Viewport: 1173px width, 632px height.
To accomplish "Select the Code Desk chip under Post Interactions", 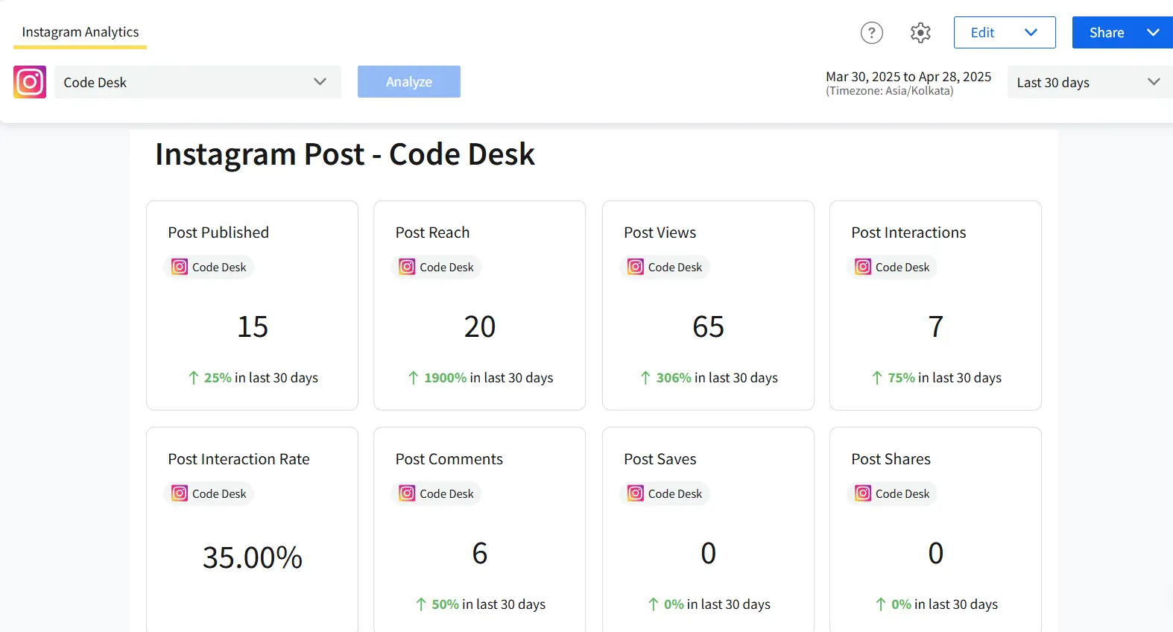I will [x=892, y=267].
